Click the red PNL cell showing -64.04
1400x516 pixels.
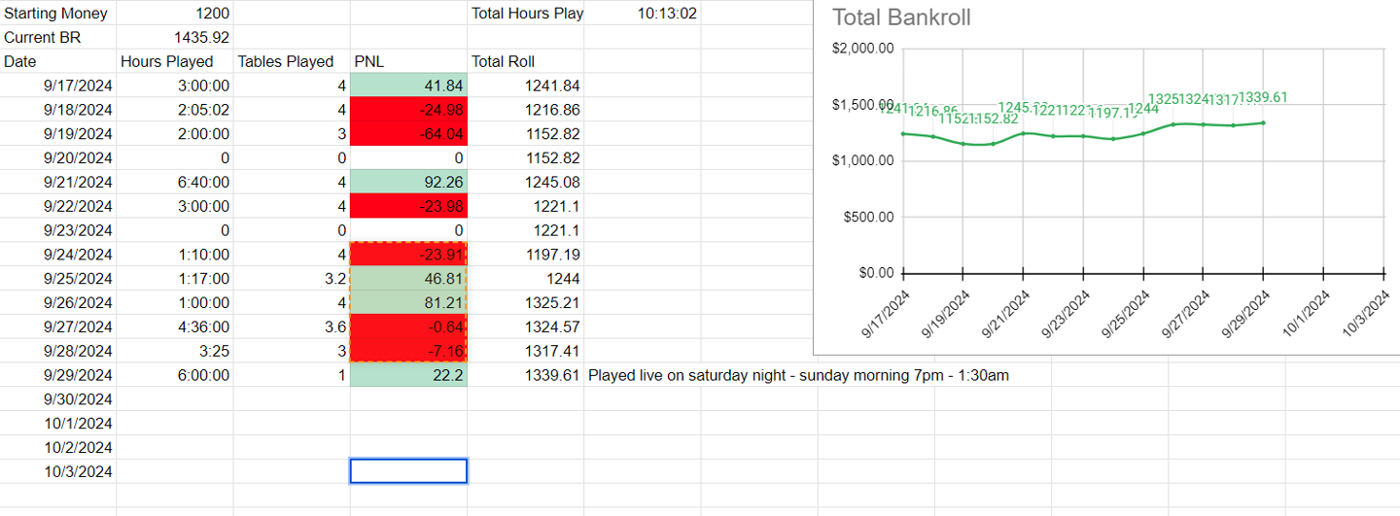[x=408, y=134]
